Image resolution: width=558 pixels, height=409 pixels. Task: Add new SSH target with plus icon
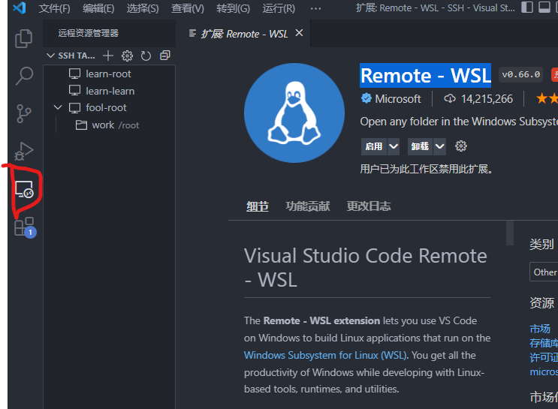click(108, 56)
